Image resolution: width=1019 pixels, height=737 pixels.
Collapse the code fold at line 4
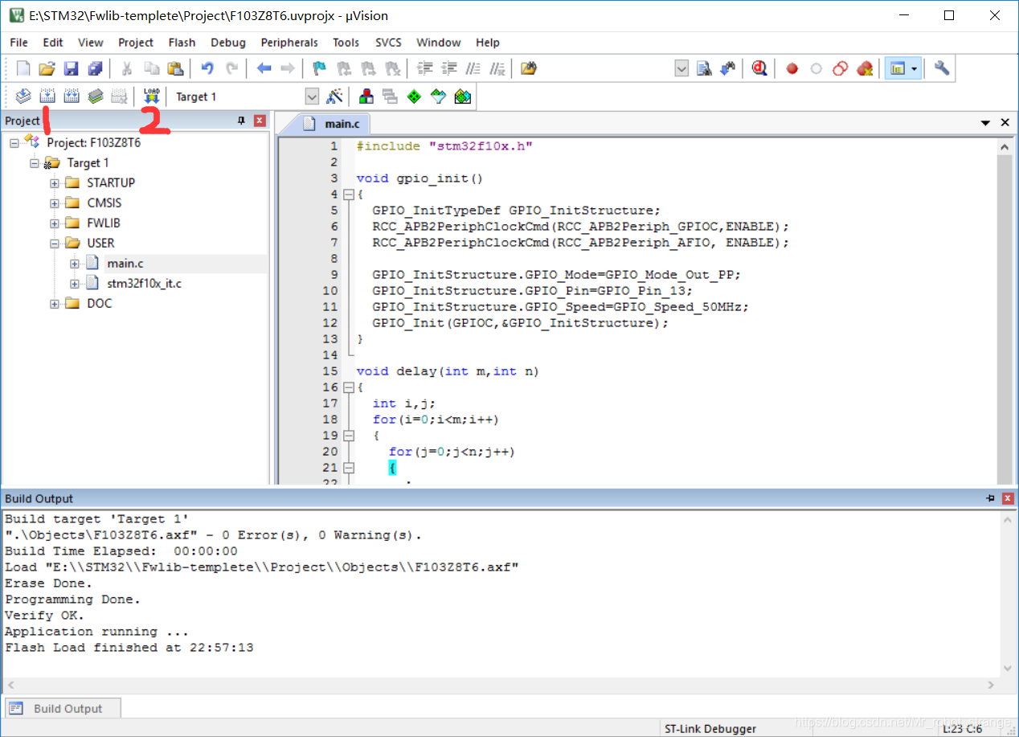pyautogui.click(x=348, y=194)
